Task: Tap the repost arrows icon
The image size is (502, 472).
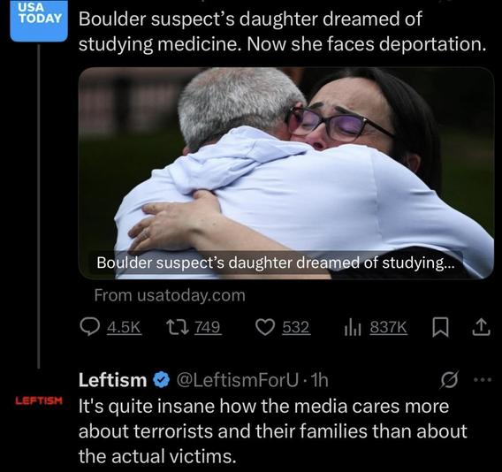Action: [177, 327]
